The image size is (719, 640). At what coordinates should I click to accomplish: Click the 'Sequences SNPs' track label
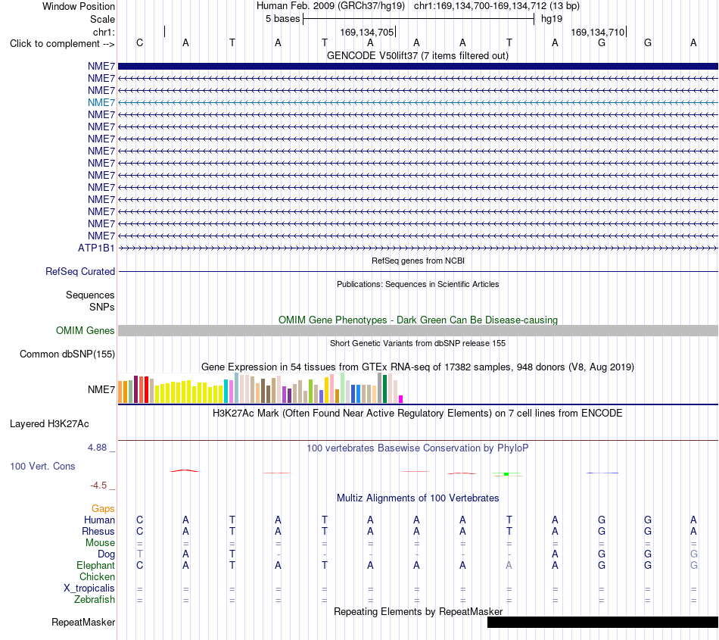pyautogui.click(x=90, y=301)
